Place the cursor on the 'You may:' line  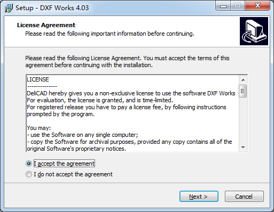point(39,128)
